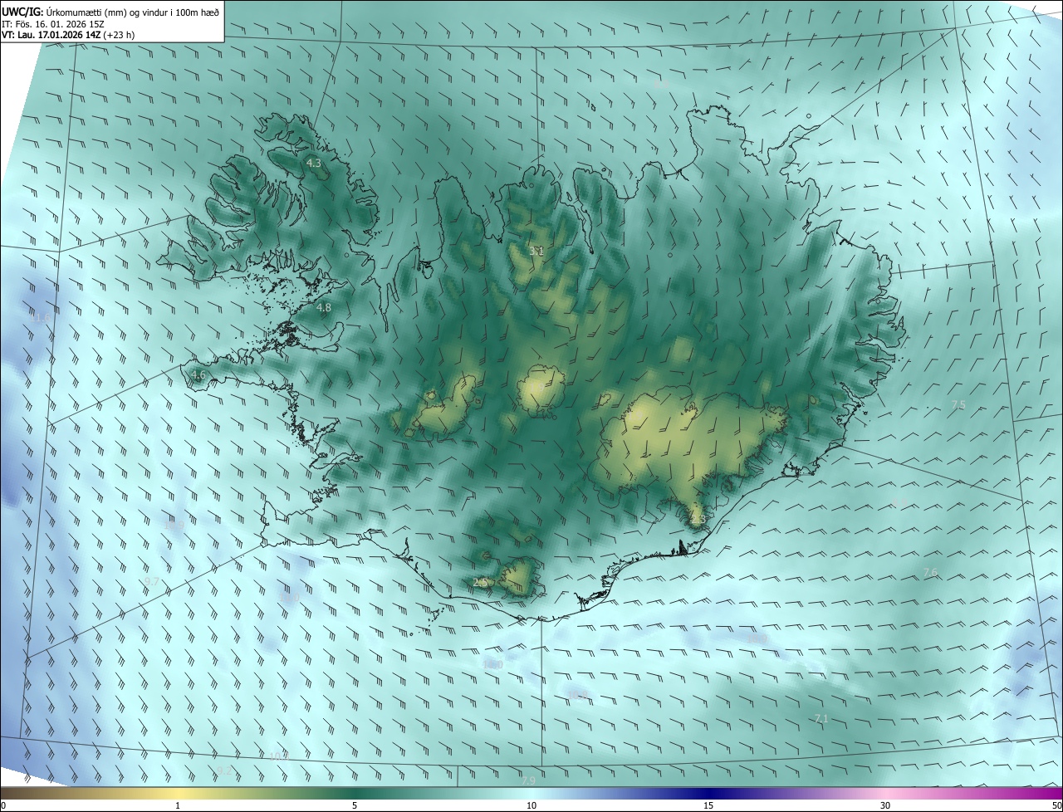Click the map value label 7.9

click(x=528, y=780)
